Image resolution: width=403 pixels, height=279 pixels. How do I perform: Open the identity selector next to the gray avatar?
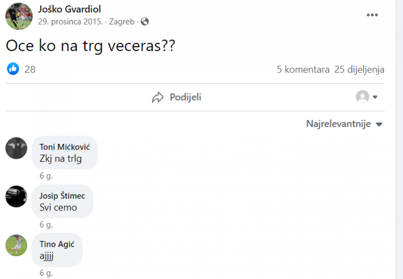tap(375, 97)
